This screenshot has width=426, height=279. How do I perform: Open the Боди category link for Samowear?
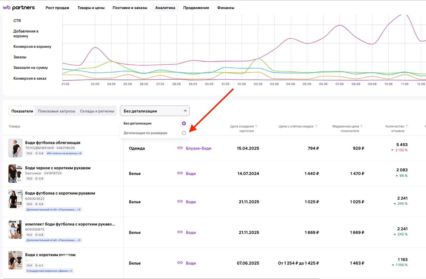[x=191, y=173]
